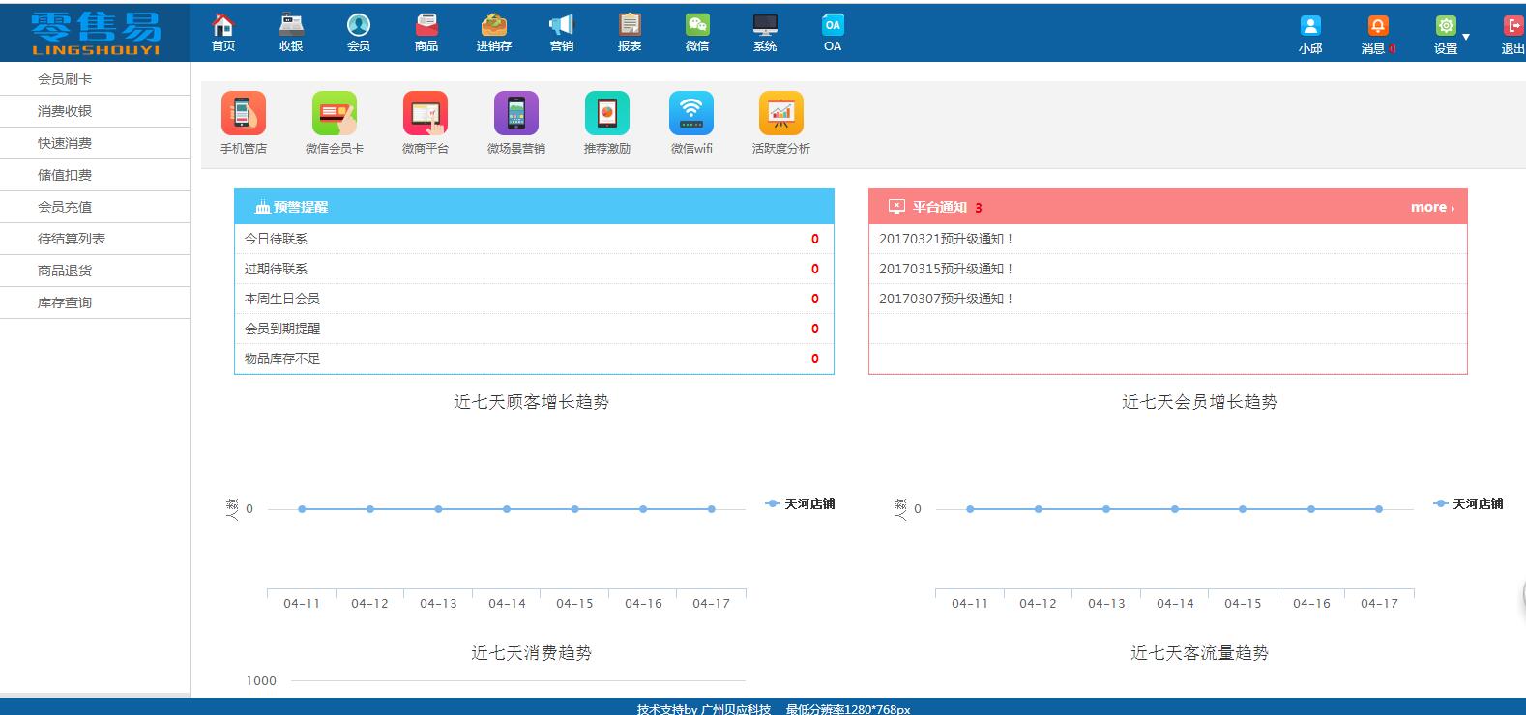Open the 小邱 user profile icon
The image size is (1526, 715).
pos(1310,26)
